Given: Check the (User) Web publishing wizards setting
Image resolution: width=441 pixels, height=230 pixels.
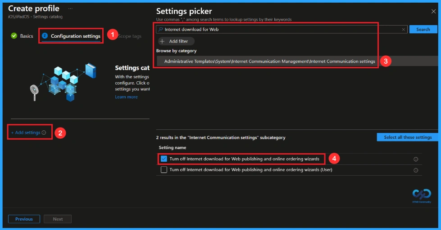Looking at the screenshot, I should coord(164,170).
